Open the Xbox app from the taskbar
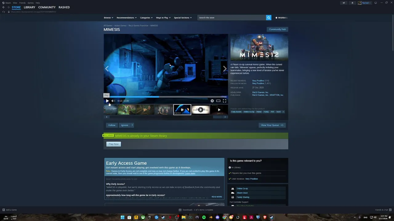Viewport: 394px width, 221px height. tap(143, 217)
